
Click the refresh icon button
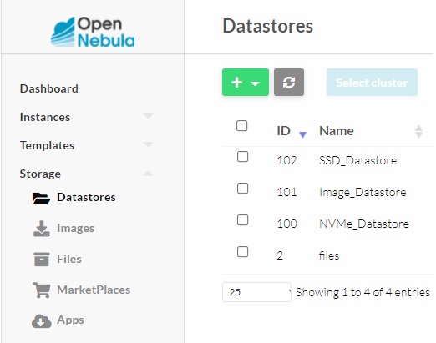click(289, 83)
